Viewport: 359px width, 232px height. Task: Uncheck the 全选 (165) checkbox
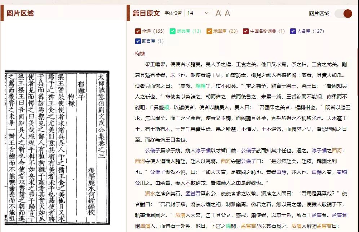click(x=138, y=31)
